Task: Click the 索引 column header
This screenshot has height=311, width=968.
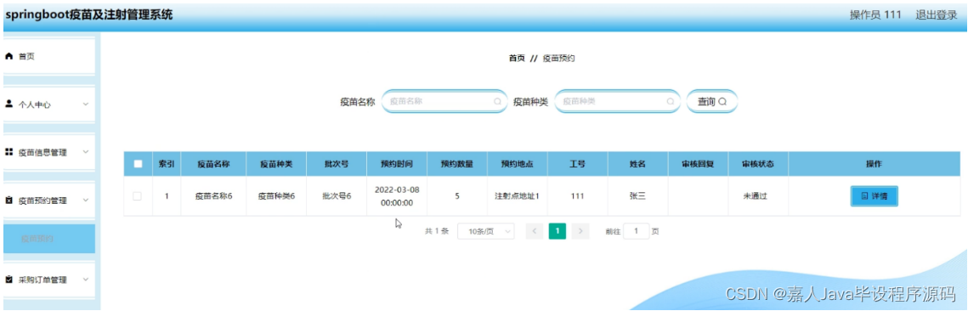Action: [167, 164]
